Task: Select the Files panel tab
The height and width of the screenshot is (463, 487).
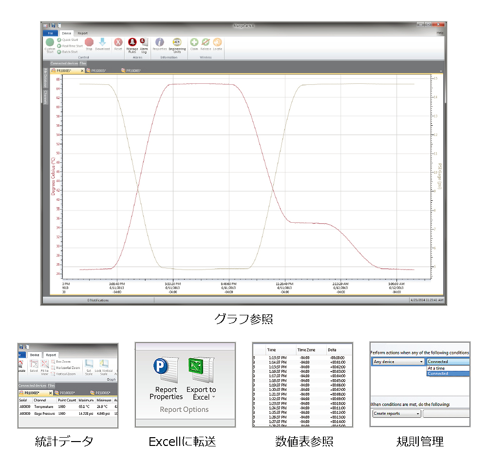Action: click(x=83, y=63)
